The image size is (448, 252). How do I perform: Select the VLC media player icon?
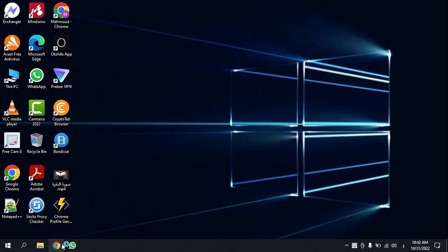[x=12, y=113]
